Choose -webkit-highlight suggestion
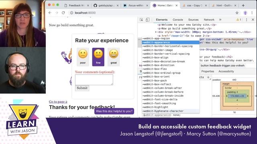Image resolution: width=257 pixels, height=144 pixels. pyautogui.click(x=171, y=107)
